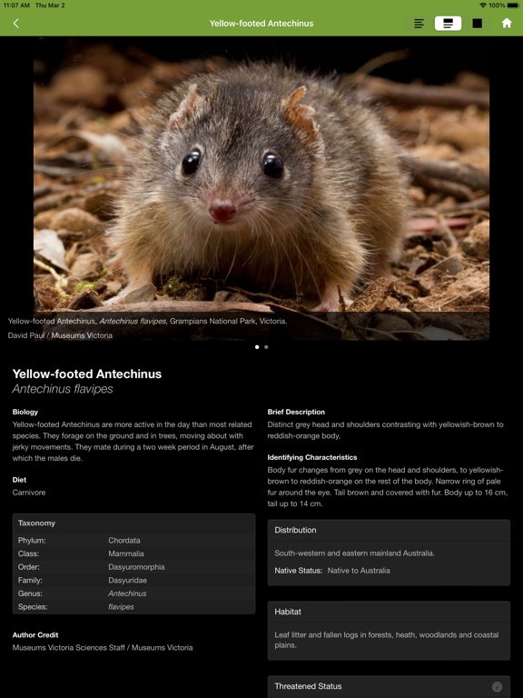Tap the Diet value Carnivore
Image resolution: width=523 pixels, height=698 pixels.
pyautogui.click(x=29, y=493)
